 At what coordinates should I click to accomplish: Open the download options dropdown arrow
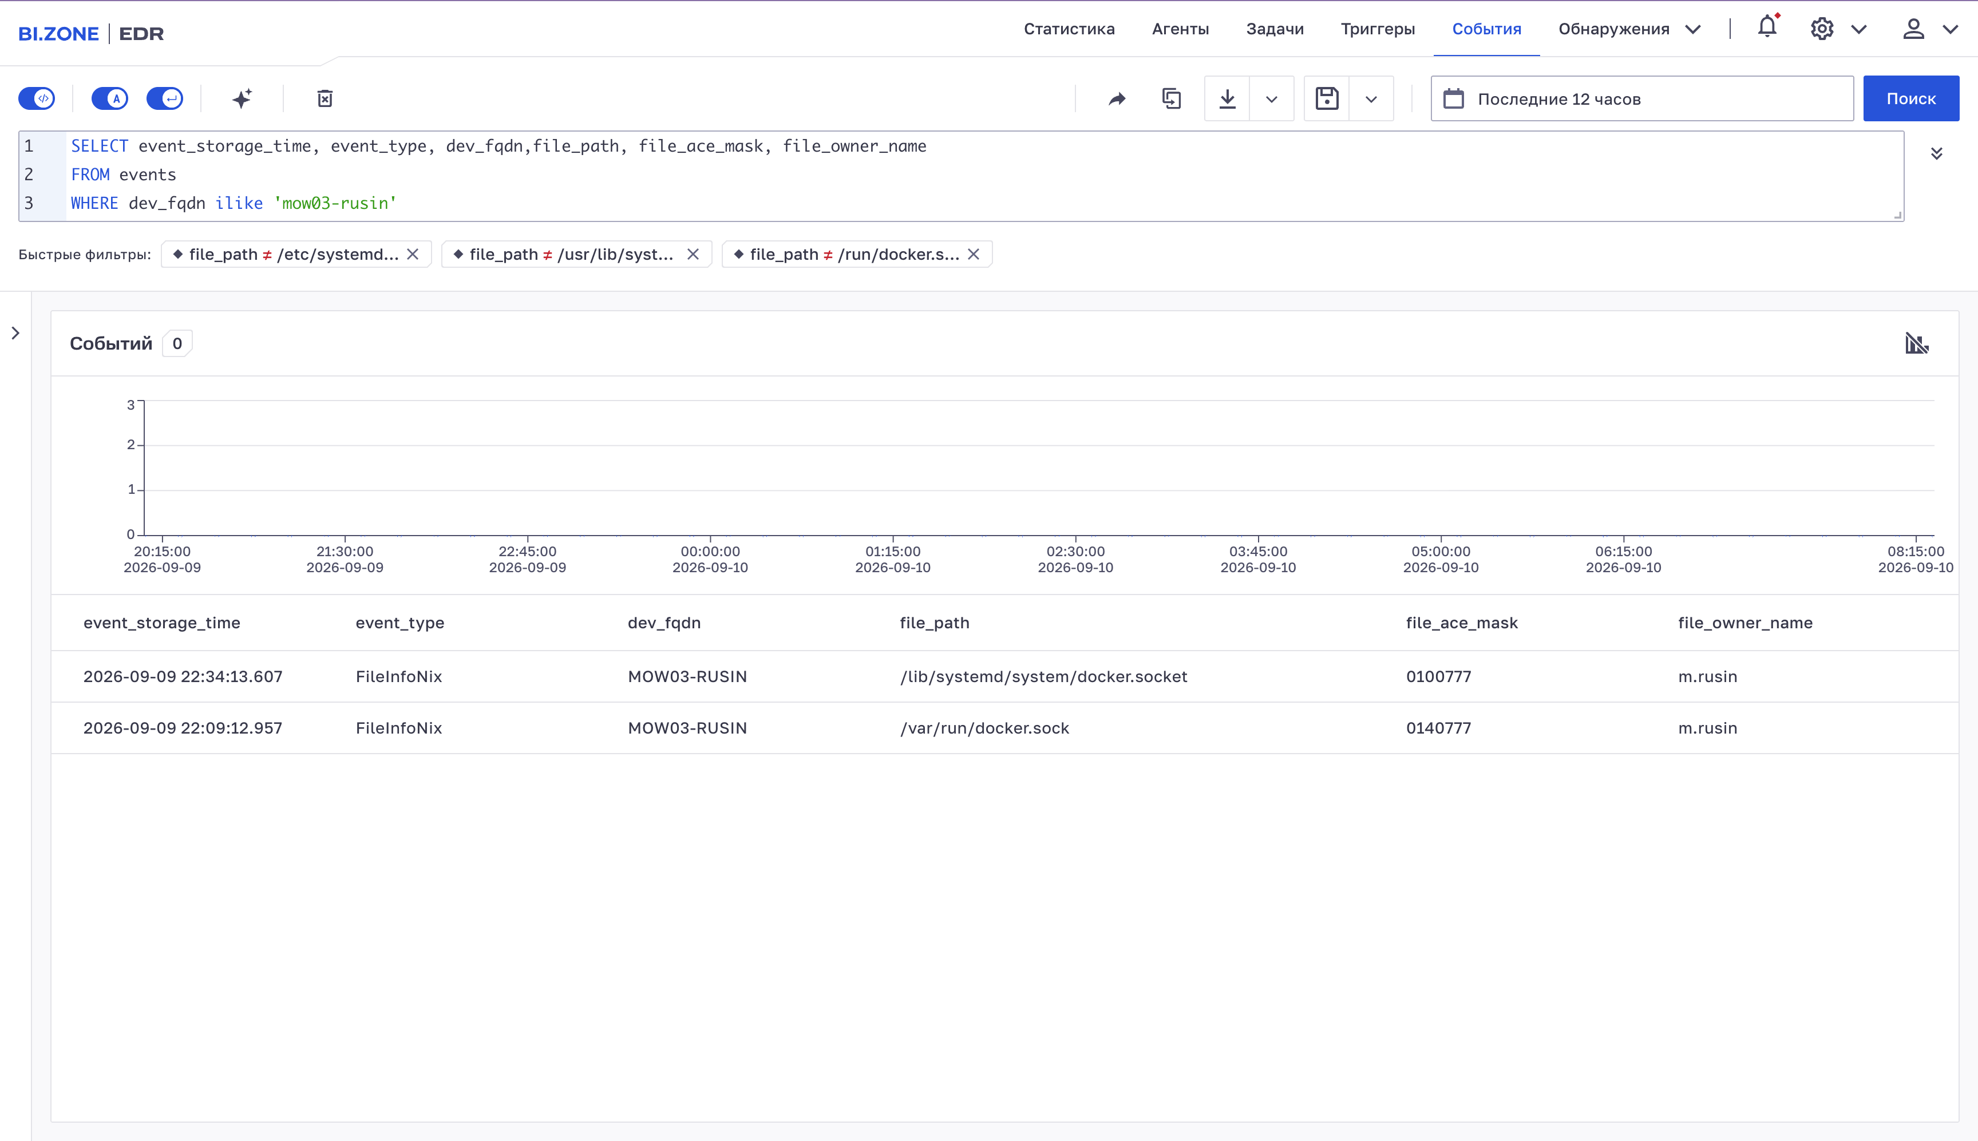tap(1272, 99)
